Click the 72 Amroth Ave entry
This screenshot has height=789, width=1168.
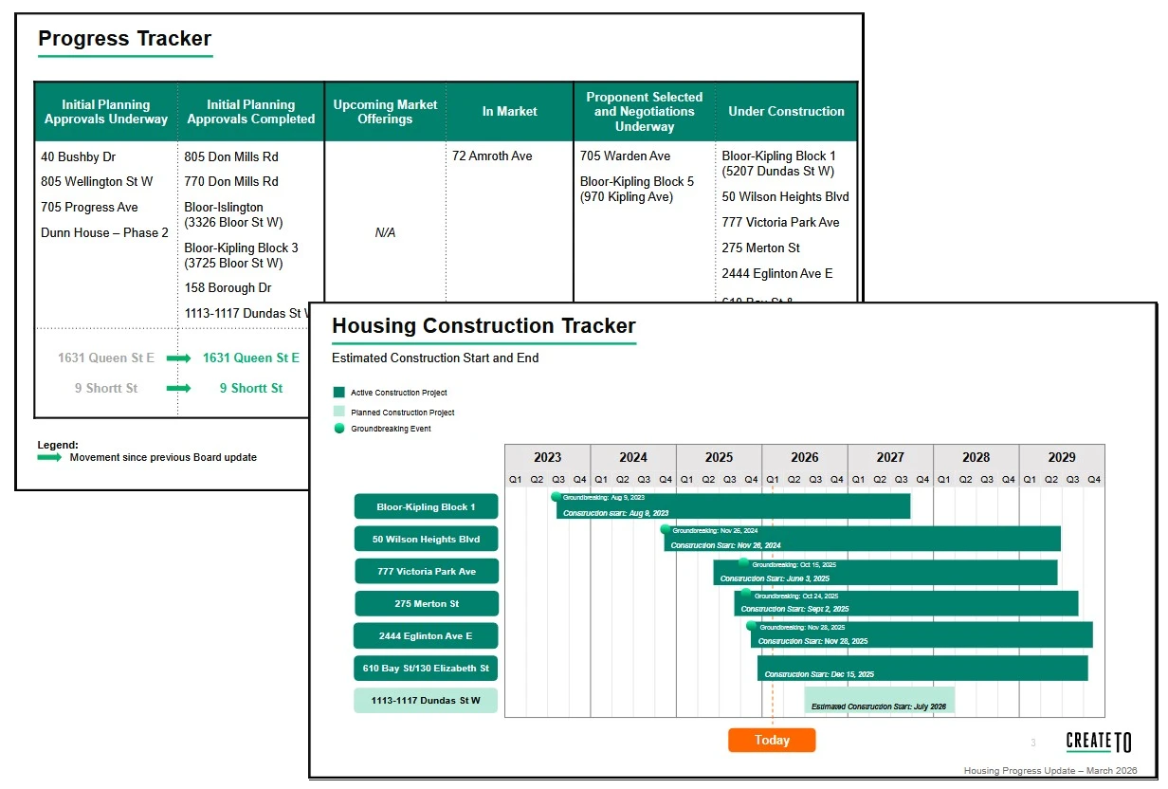(x=492, y=156)
